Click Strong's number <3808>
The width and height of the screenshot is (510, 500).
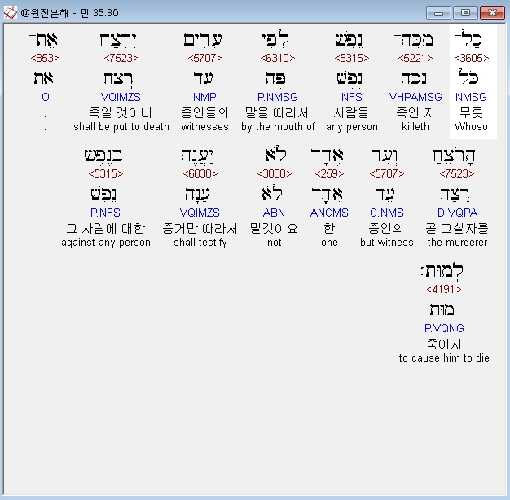pos(275,173)
